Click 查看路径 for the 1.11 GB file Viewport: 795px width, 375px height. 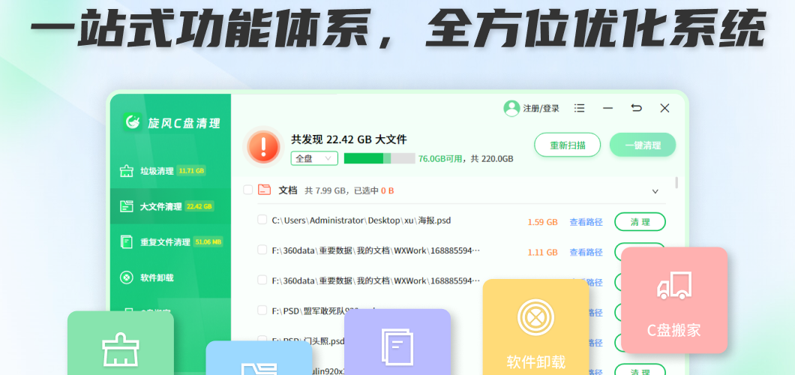[x=586, y=252]
